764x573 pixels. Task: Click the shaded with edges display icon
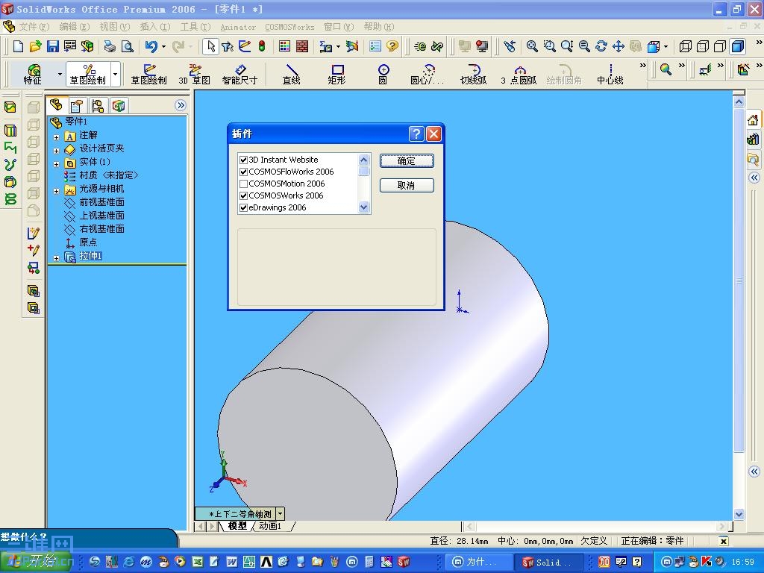coord(738,46)
